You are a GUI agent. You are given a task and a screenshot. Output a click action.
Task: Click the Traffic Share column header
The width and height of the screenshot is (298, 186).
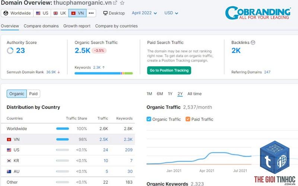(76, 118)
